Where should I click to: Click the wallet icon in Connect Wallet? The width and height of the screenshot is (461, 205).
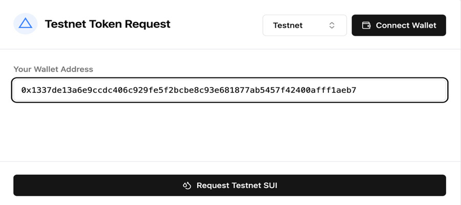coord(366,25)
